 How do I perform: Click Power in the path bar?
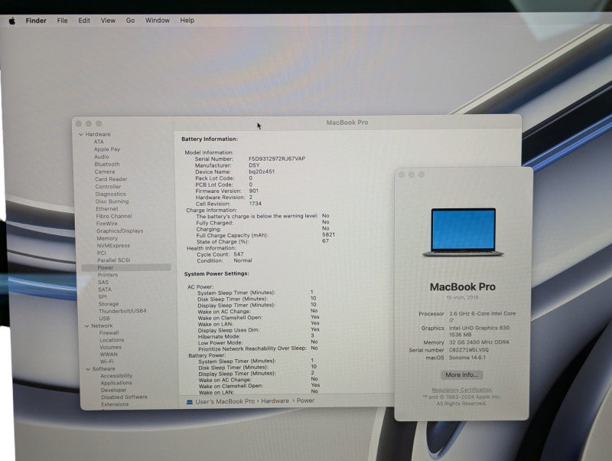click(x=305, y=401)
